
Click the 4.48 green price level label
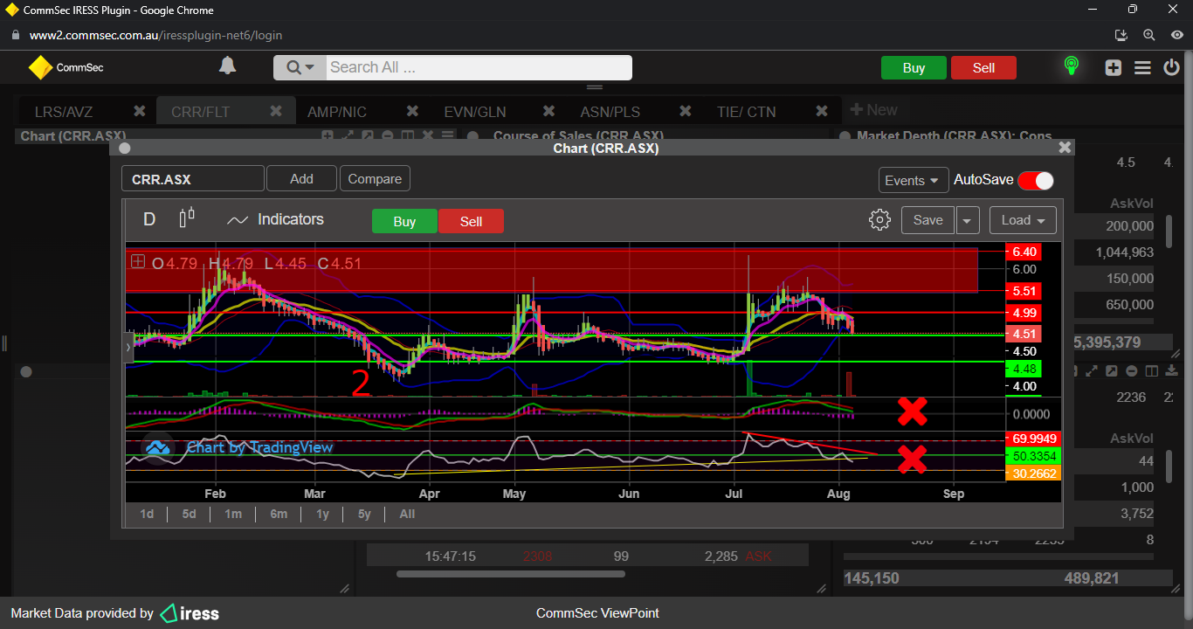coord(1024,369)
